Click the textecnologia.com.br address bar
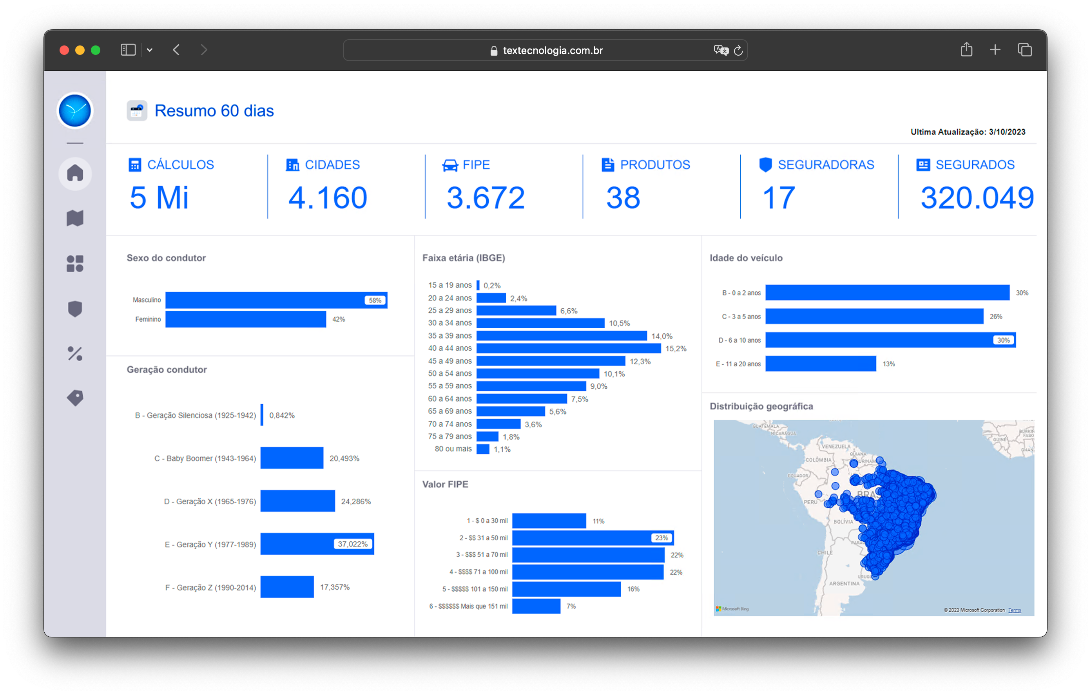1091x695 pixels. 545,50
